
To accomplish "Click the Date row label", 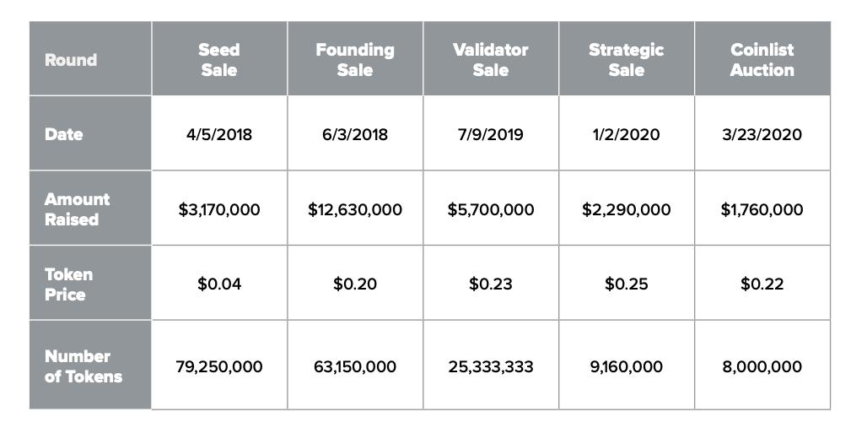I will pos(64,134).
